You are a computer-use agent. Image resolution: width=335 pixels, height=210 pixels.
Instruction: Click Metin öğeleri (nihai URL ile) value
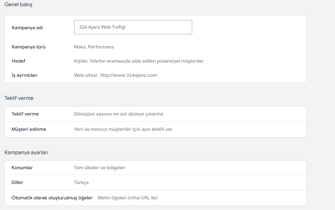(128, 198)
